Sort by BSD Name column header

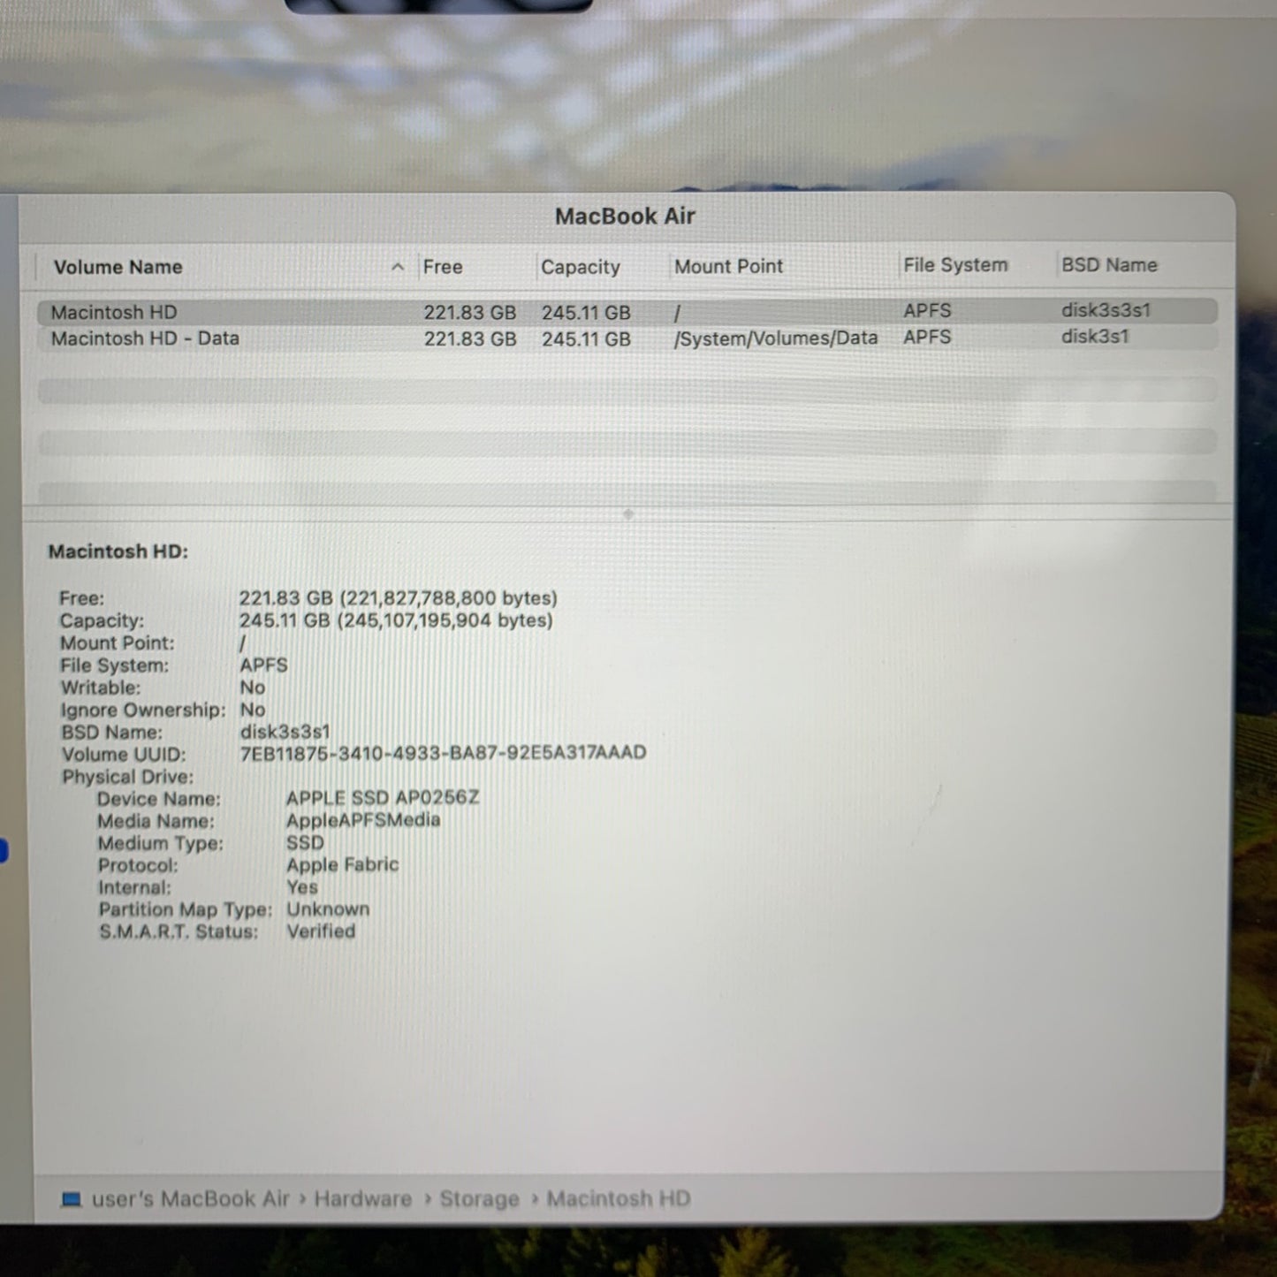tap(1109, 265)
